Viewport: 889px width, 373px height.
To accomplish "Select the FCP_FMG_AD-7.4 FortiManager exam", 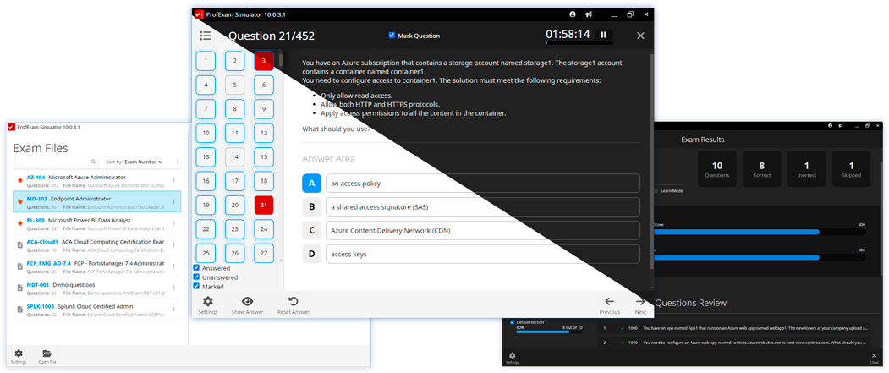I will click(x=97, y=266).
